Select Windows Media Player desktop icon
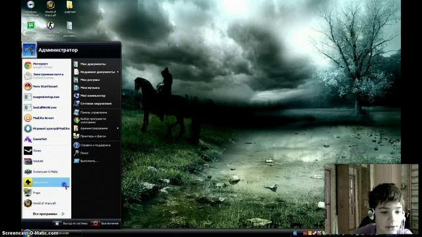Screen dimensions: 422x237 coord(30,9)
